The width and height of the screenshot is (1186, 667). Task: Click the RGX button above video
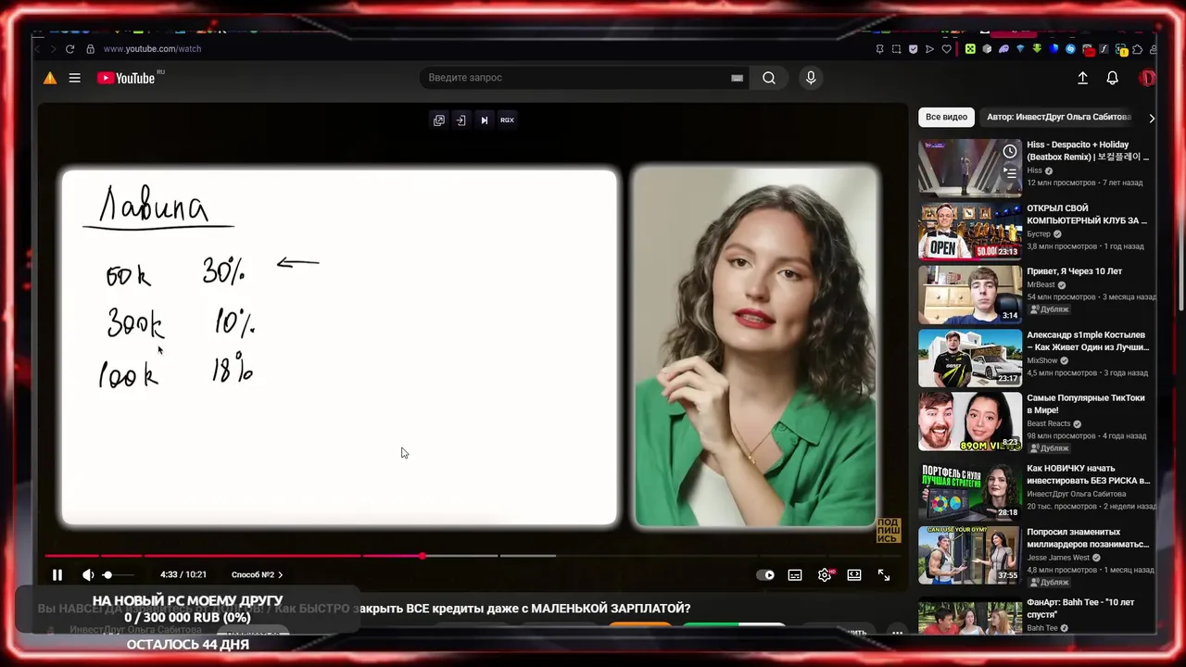[x=507, y=120]
